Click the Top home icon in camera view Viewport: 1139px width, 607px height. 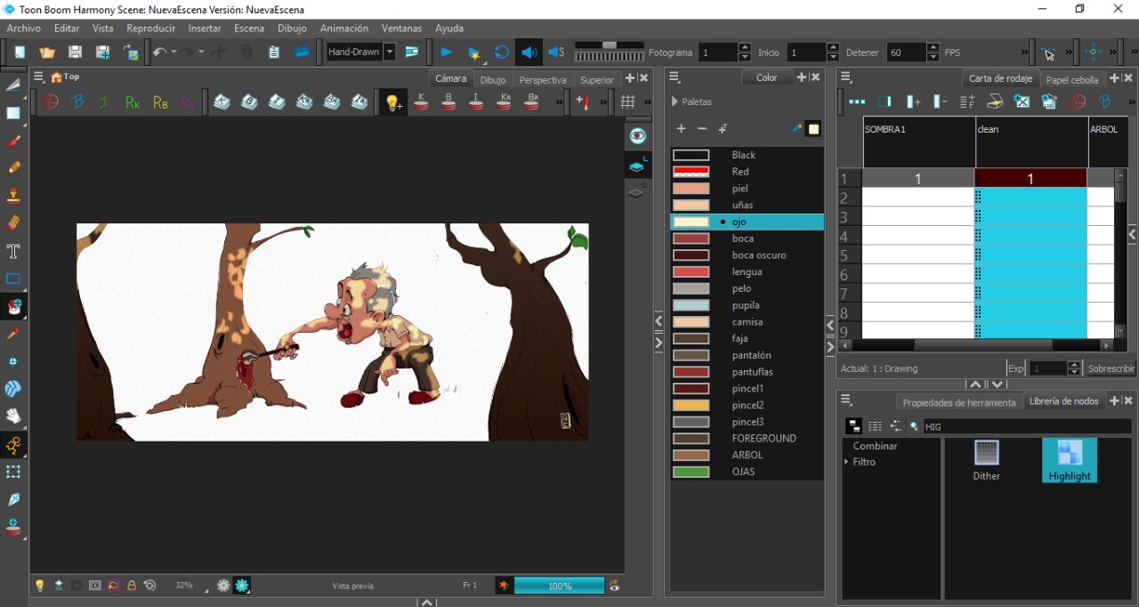(56, 77)
